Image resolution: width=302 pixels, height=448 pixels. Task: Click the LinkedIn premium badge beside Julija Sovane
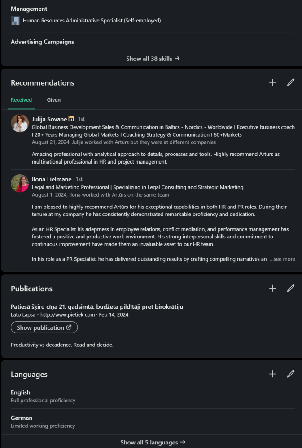point(71,119)
